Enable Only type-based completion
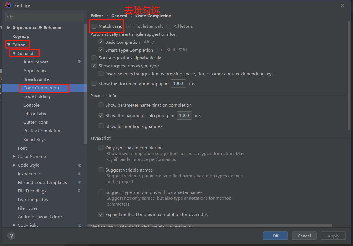This screenshot has height=246, width=353. pyautogui.click(x=101, y=148)
